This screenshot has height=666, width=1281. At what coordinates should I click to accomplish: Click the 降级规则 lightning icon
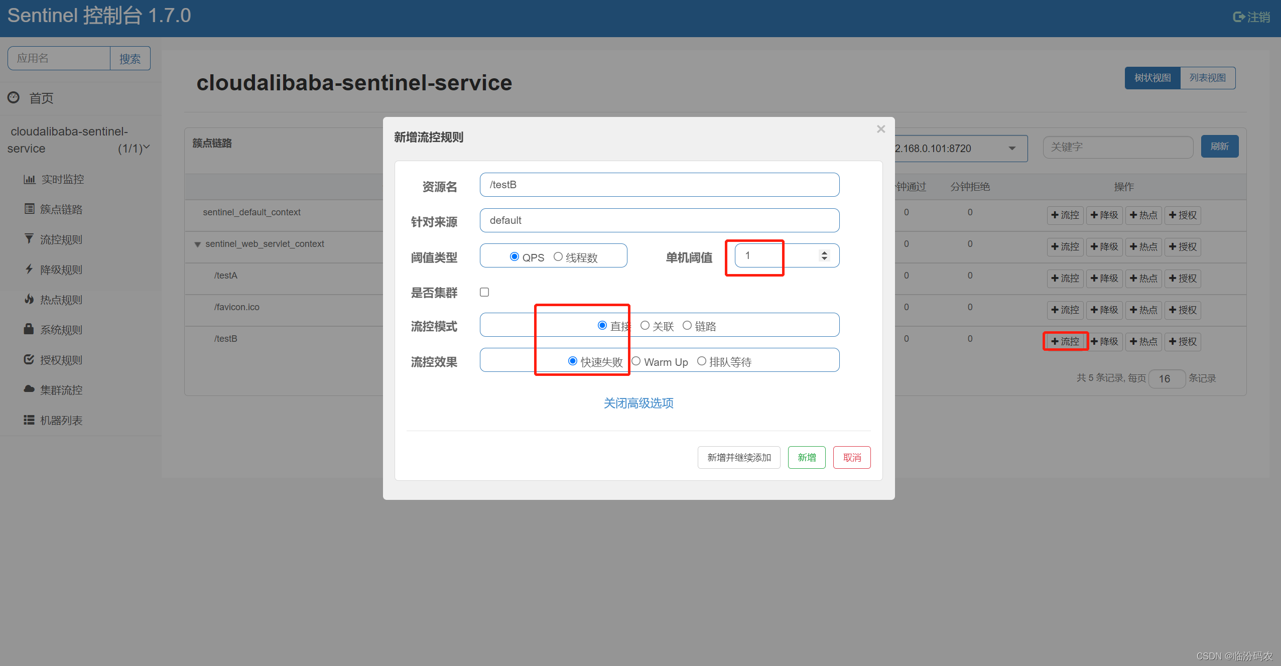pos(29,269)
